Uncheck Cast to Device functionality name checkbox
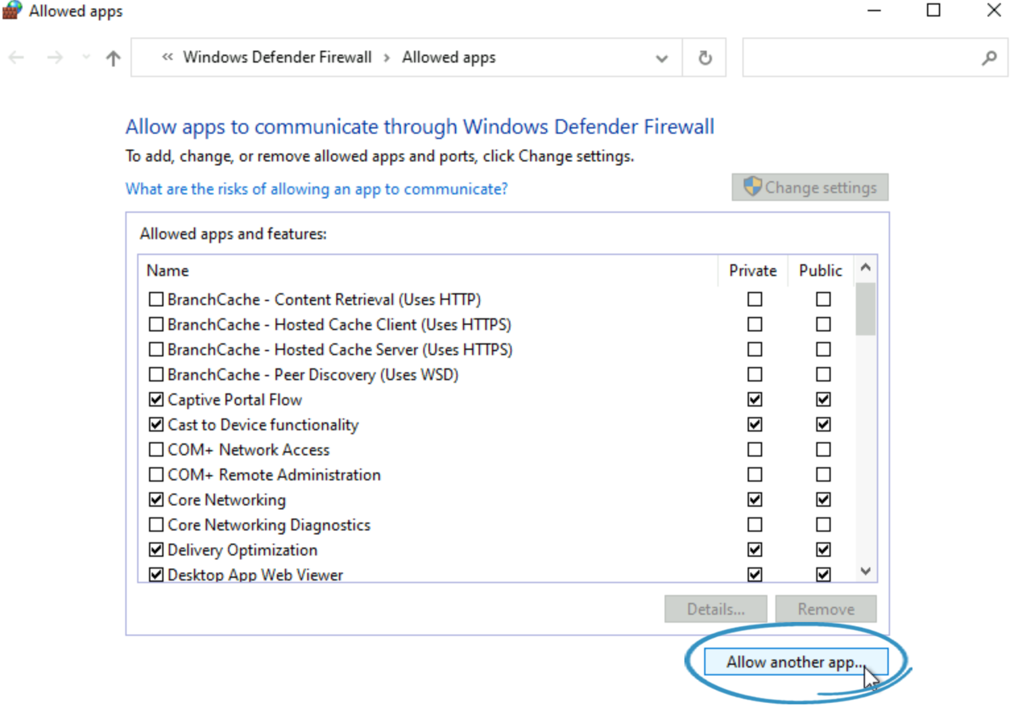This screenshot has height=711, width=1016. click(x=156, y=424)
